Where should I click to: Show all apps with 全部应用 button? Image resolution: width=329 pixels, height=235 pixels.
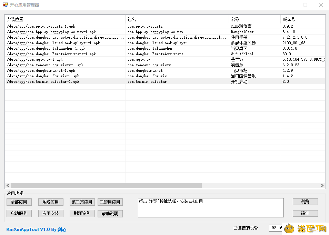point(19,202)
